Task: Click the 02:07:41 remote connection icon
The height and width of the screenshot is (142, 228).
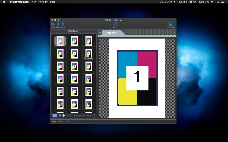Action: point(166,2)
